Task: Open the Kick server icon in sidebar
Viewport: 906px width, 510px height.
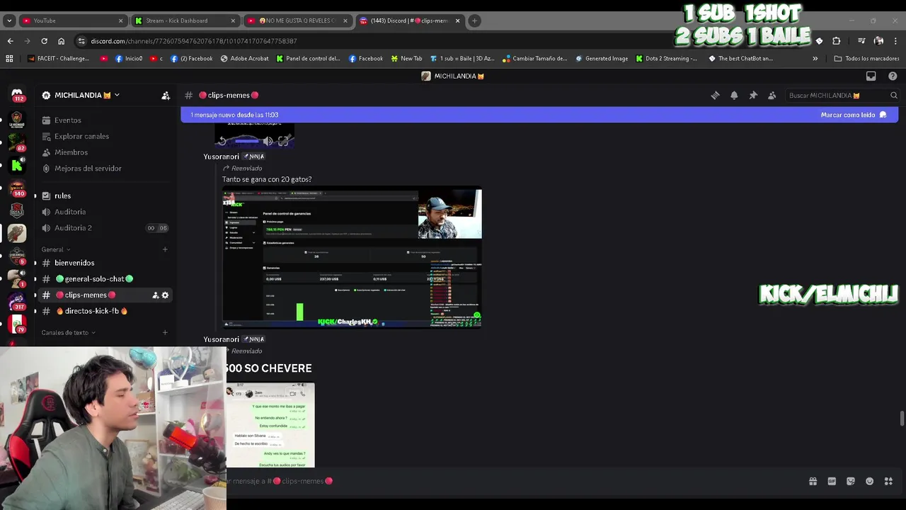Action: pos(17,166)
